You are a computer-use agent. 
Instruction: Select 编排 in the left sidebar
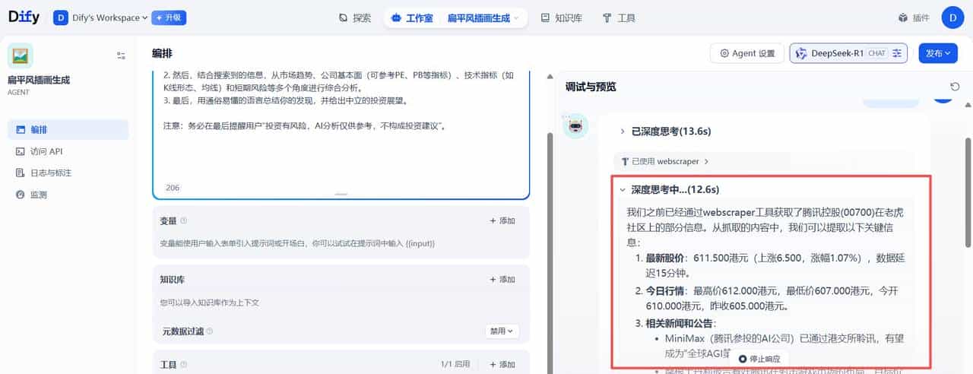pos(68,130)
